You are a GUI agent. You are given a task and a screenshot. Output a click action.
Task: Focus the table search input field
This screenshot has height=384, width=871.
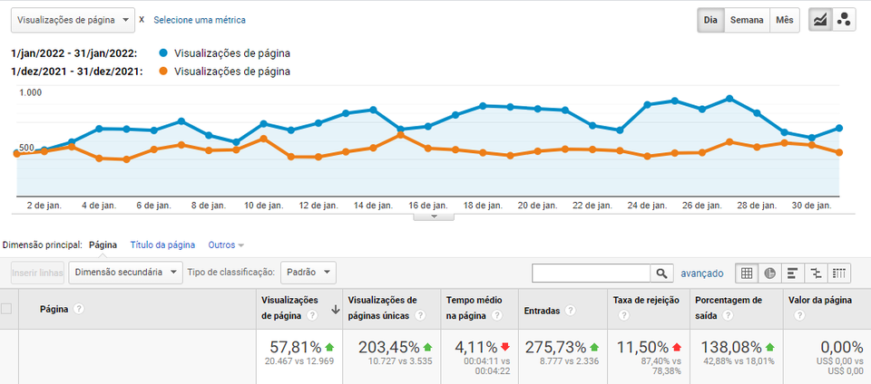(x=591, y=274)
